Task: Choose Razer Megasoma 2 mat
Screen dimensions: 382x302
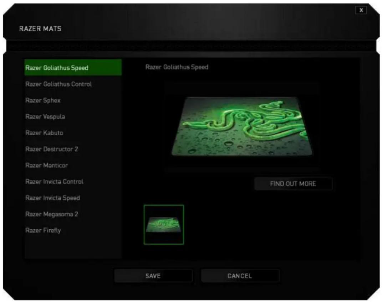Action: (73, 214)
